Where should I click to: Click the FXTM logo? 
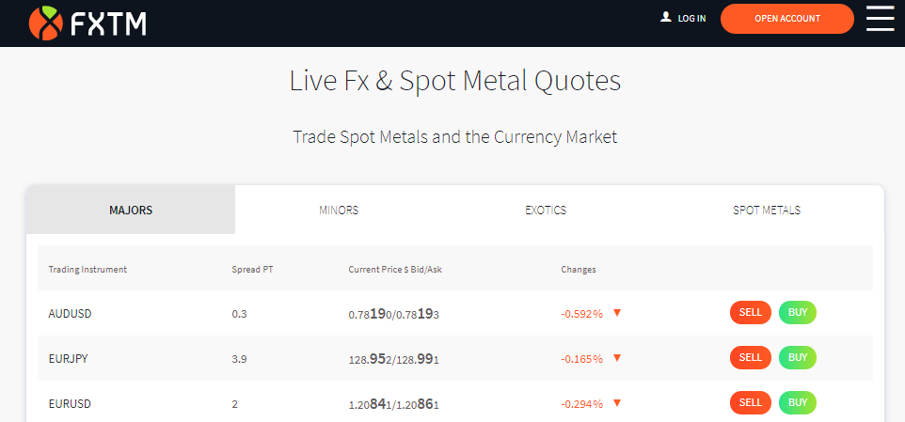click(x=87, y=22)
